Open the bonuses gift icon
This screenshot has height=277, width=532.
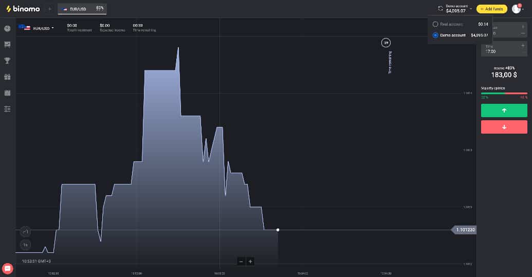tap(7, 77)
